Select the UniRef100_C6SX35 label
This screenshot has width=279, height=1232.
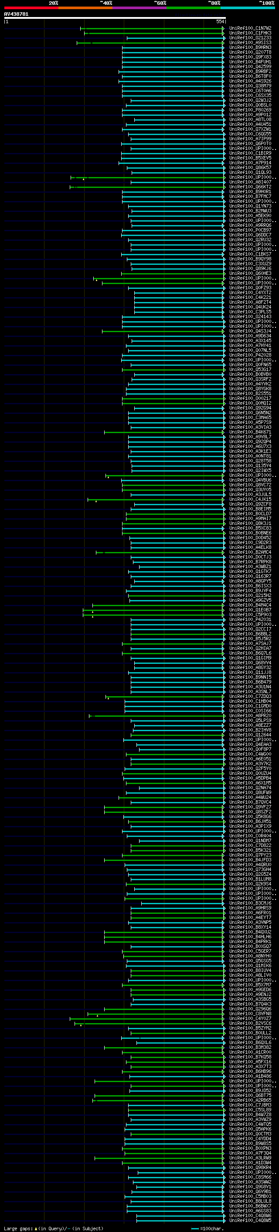pos(250,96)
